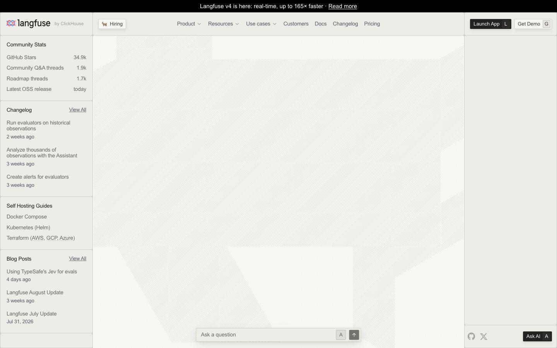Open Community Q&A threads stat
The height and width of the screenshot is (348, 557).
46,68
